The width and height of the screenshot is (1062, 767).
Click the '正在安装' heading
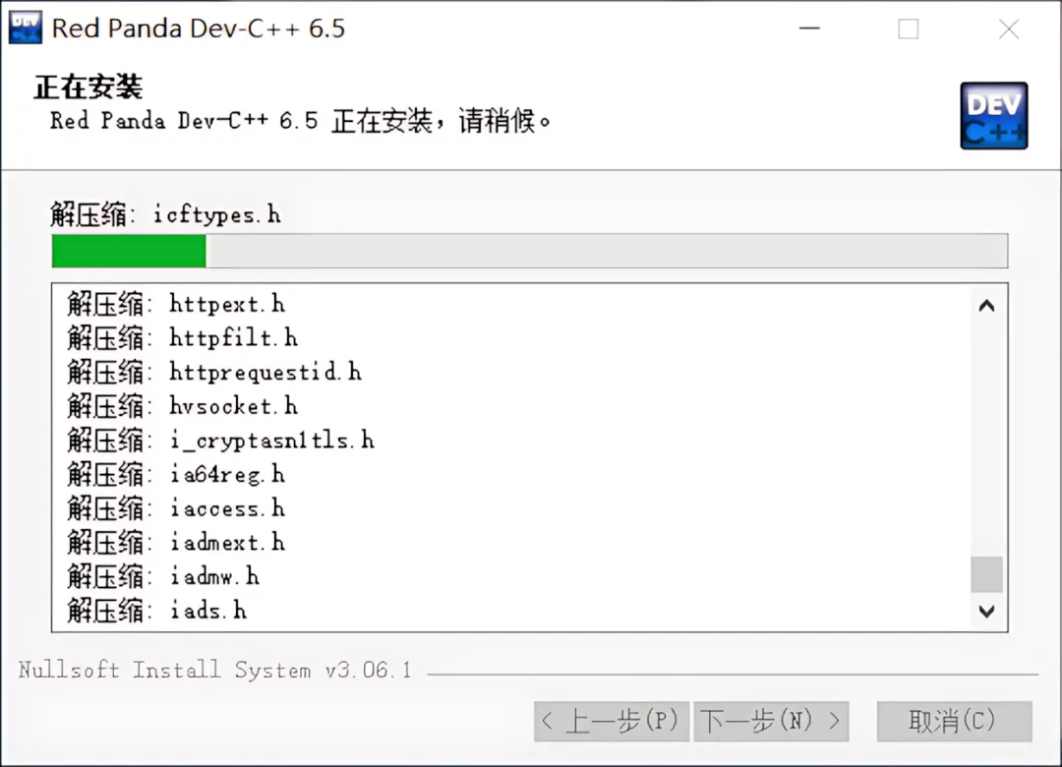tap(88, 87)
